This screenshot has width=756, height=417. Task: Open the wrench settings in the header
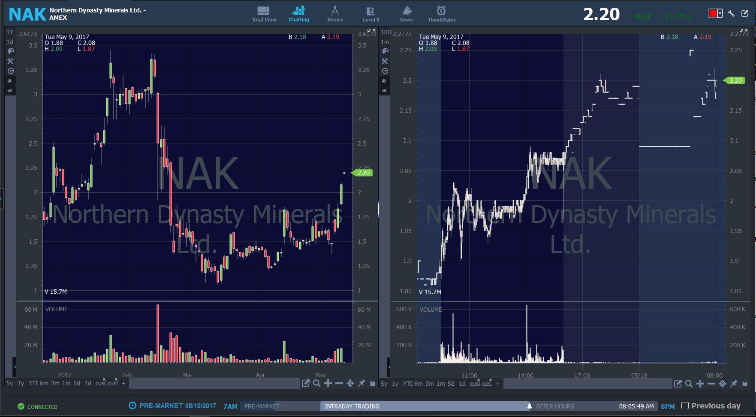coord(732,13)
